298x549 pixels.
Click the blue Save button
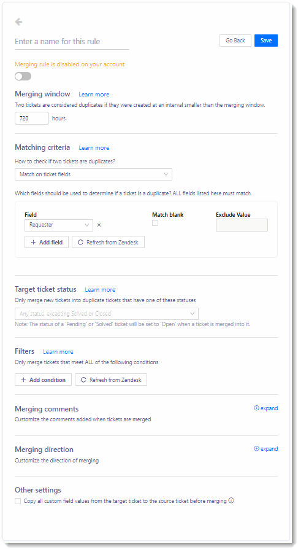266,41
